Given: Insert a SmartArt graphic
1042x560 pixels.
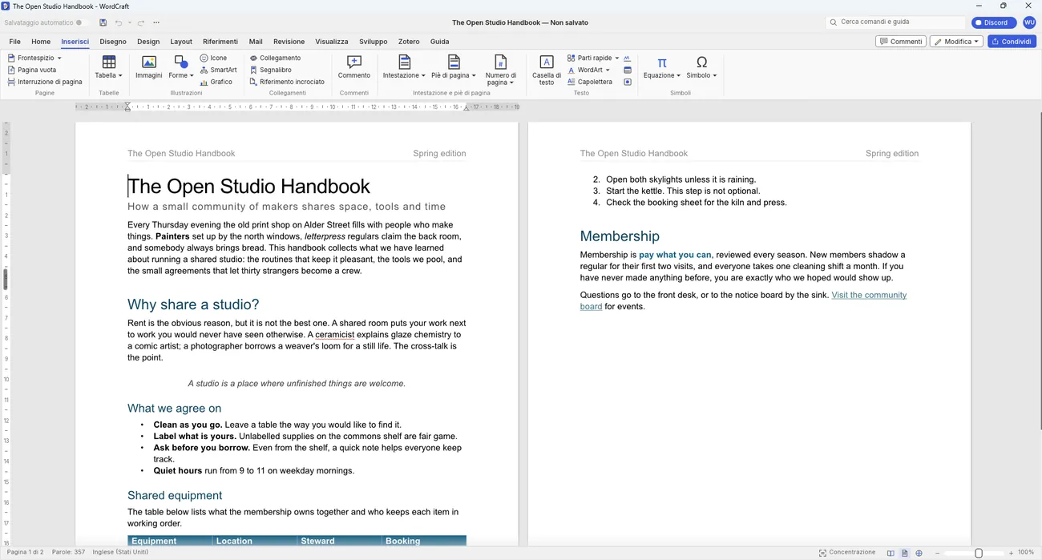Looking at the screenshot, I should click(218, 70).
